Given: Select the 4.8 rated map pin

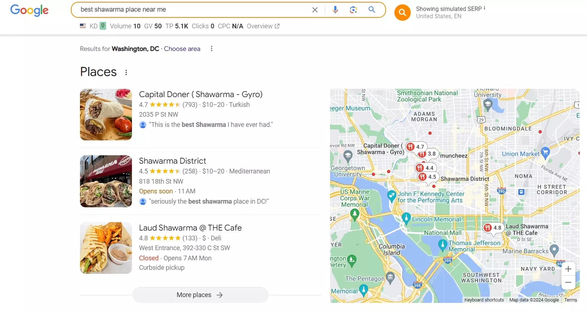Looking at the screenshot, I should 492,228.
